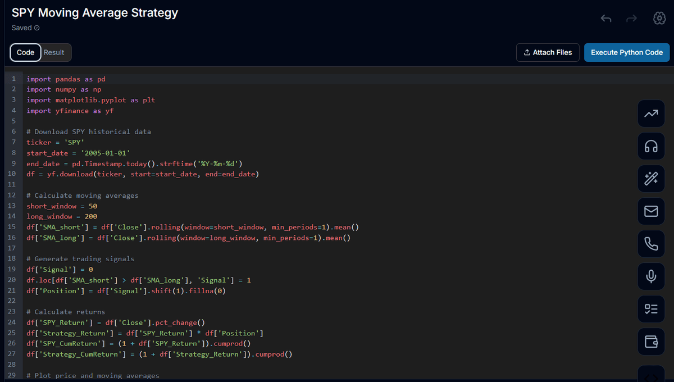The width and height of the screenshot is (674, 382).
Task: Click comment '# Download SPY historical data'
Action: (89, 132)
